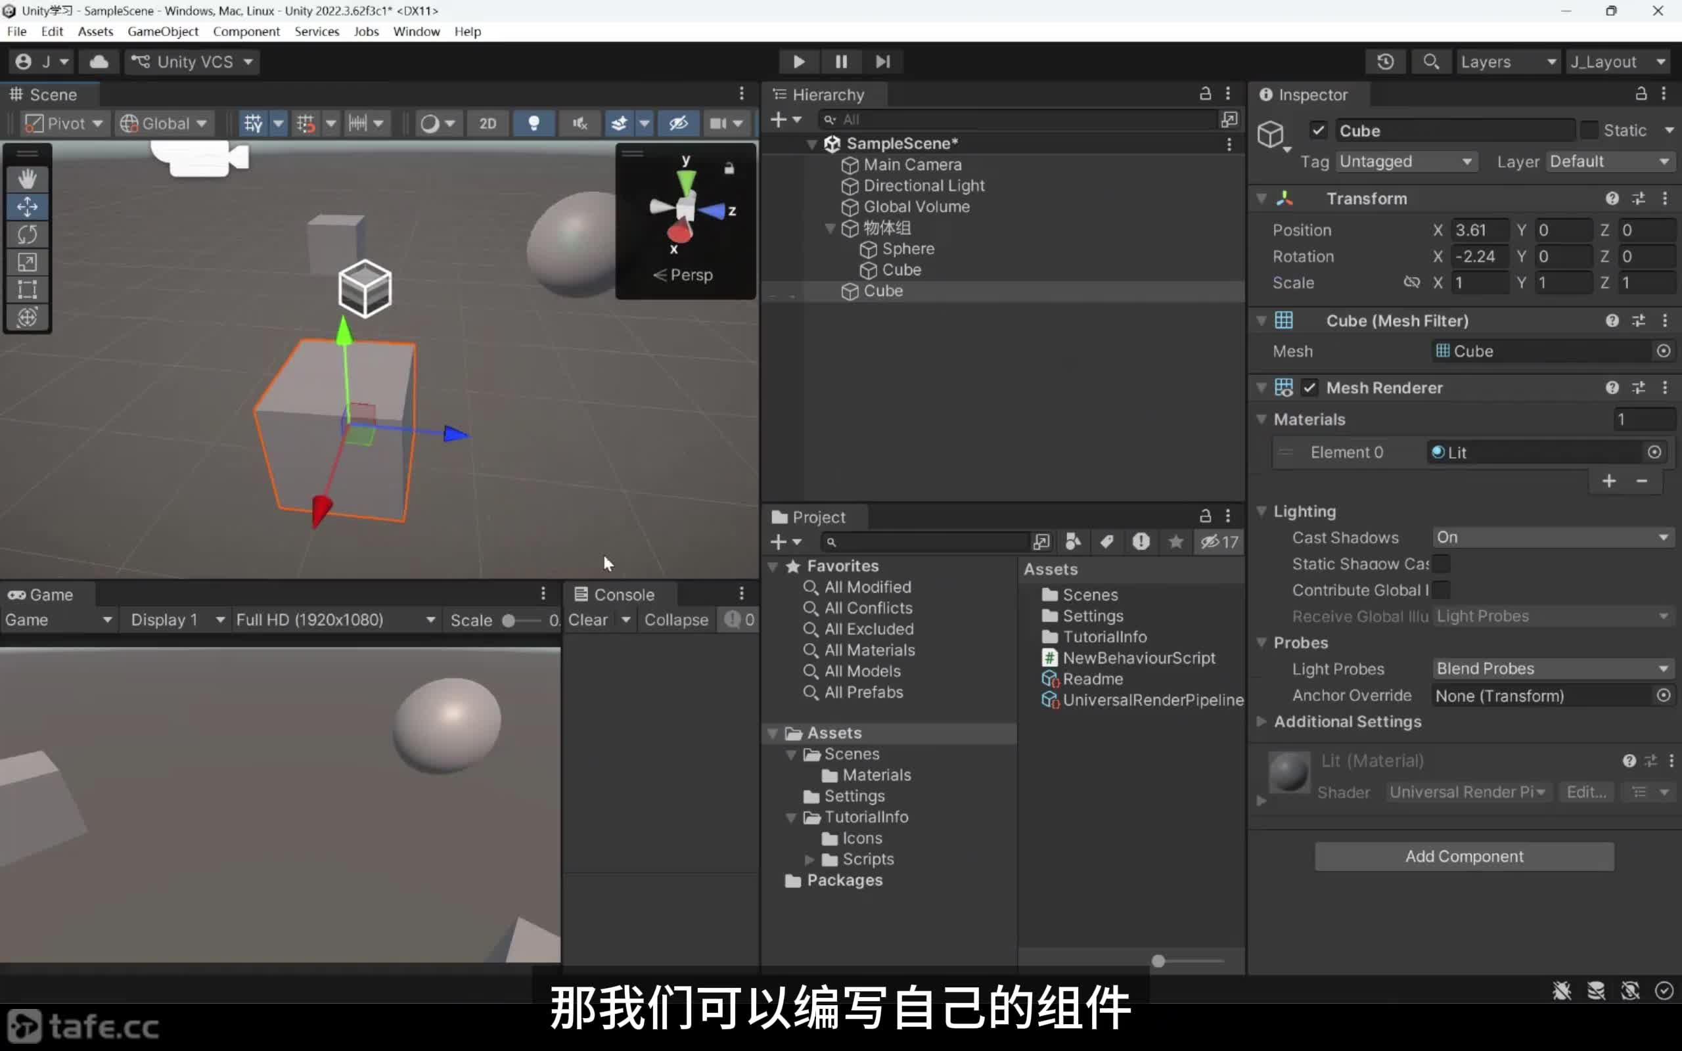Select the Hand (View) tool
This screenshot has width=1682, height=1051.
[27, 179]
